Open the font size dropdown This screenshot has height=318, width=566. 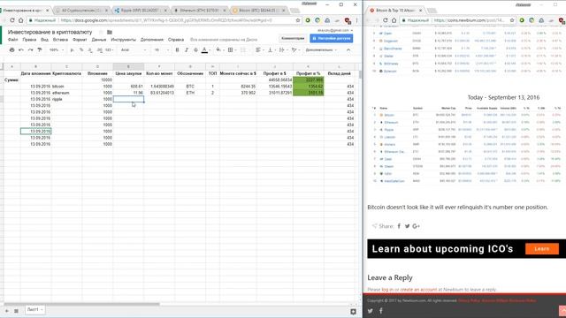click(161, 49)
